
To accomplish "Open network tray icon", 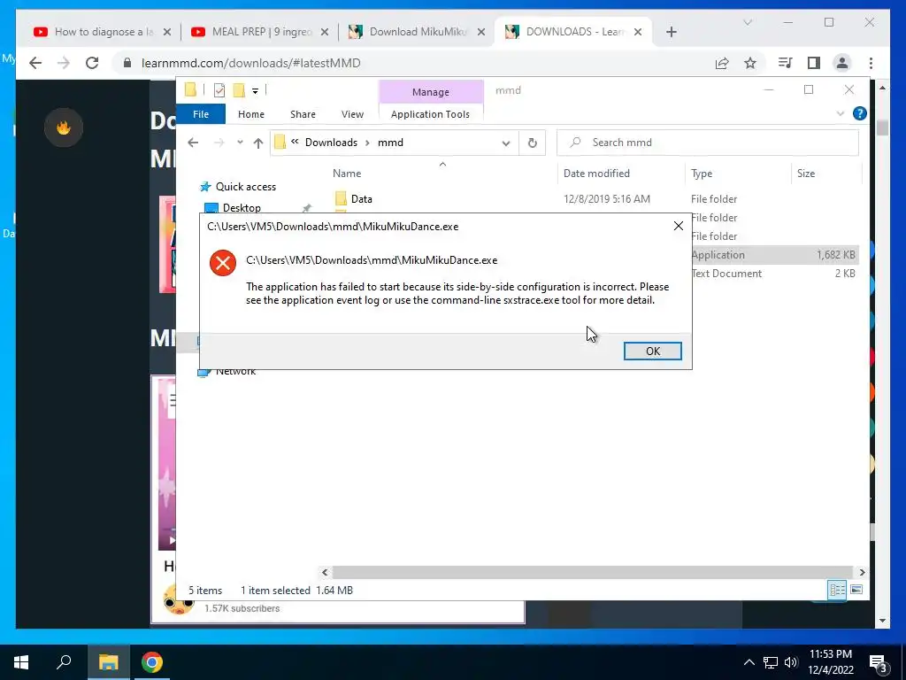I will tap(771, 662).
